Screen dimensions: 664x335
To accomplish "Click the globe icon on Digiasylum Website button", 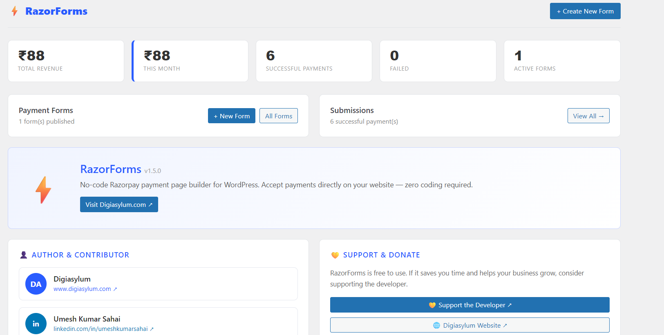I will coord(436,325).
